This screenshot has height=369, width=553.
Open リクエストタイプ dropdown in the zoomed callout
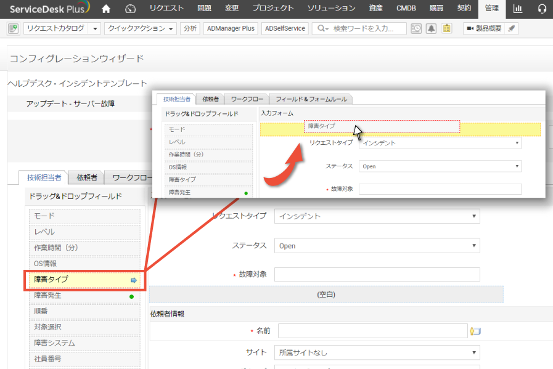click(440, 143)
